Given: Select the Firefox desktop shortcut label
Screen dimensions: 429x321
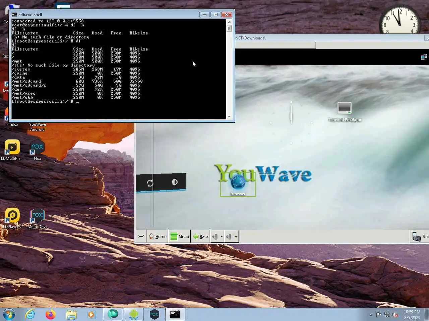Looking at the screenshot, I should [x=12, y=124].
